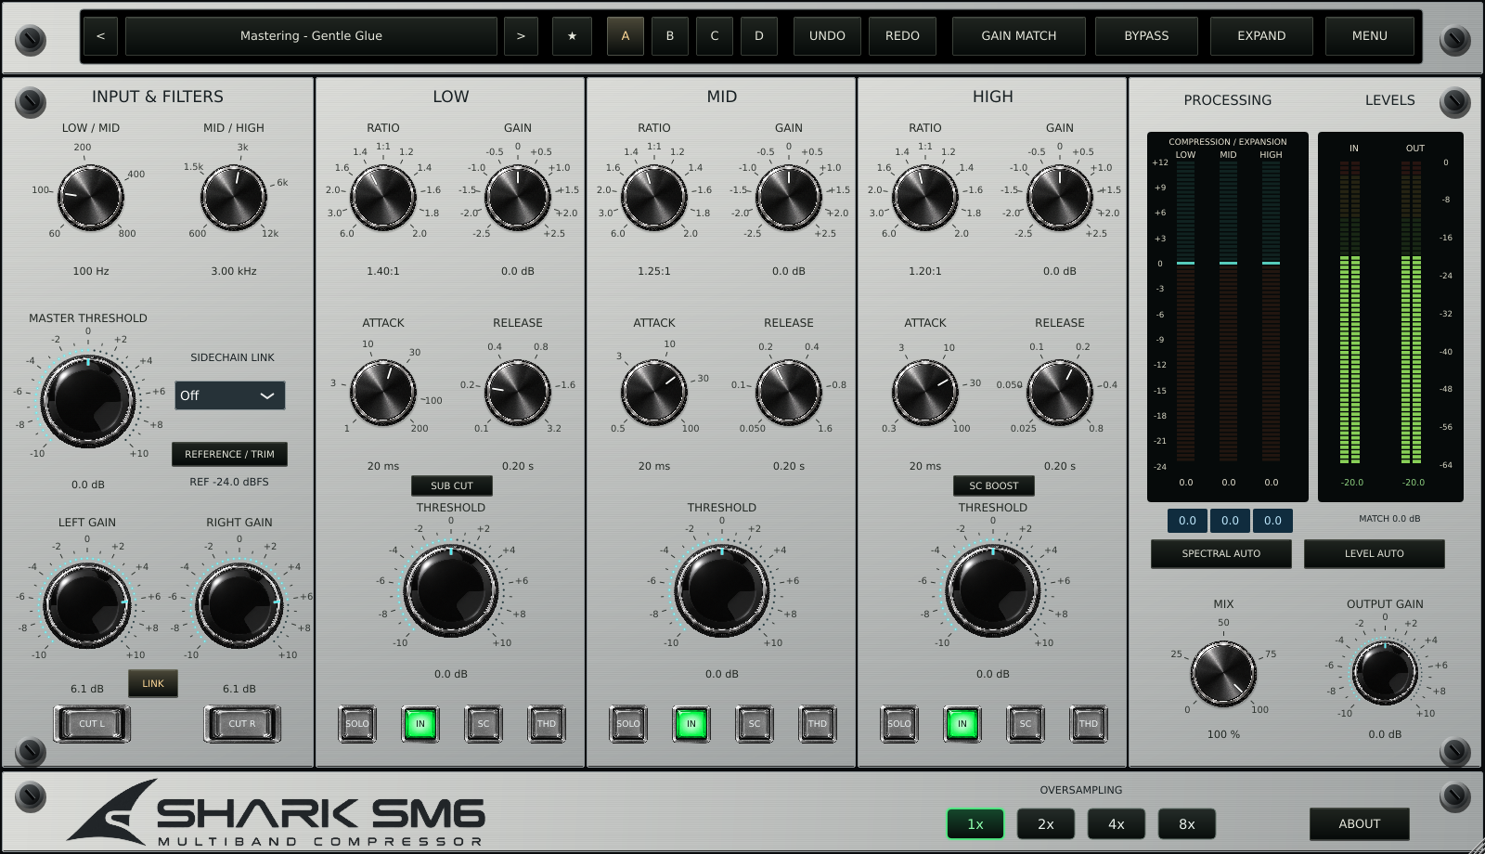Enable THD on the MID band
Screen dimensions: 1485x854
[x=818, y=724]
